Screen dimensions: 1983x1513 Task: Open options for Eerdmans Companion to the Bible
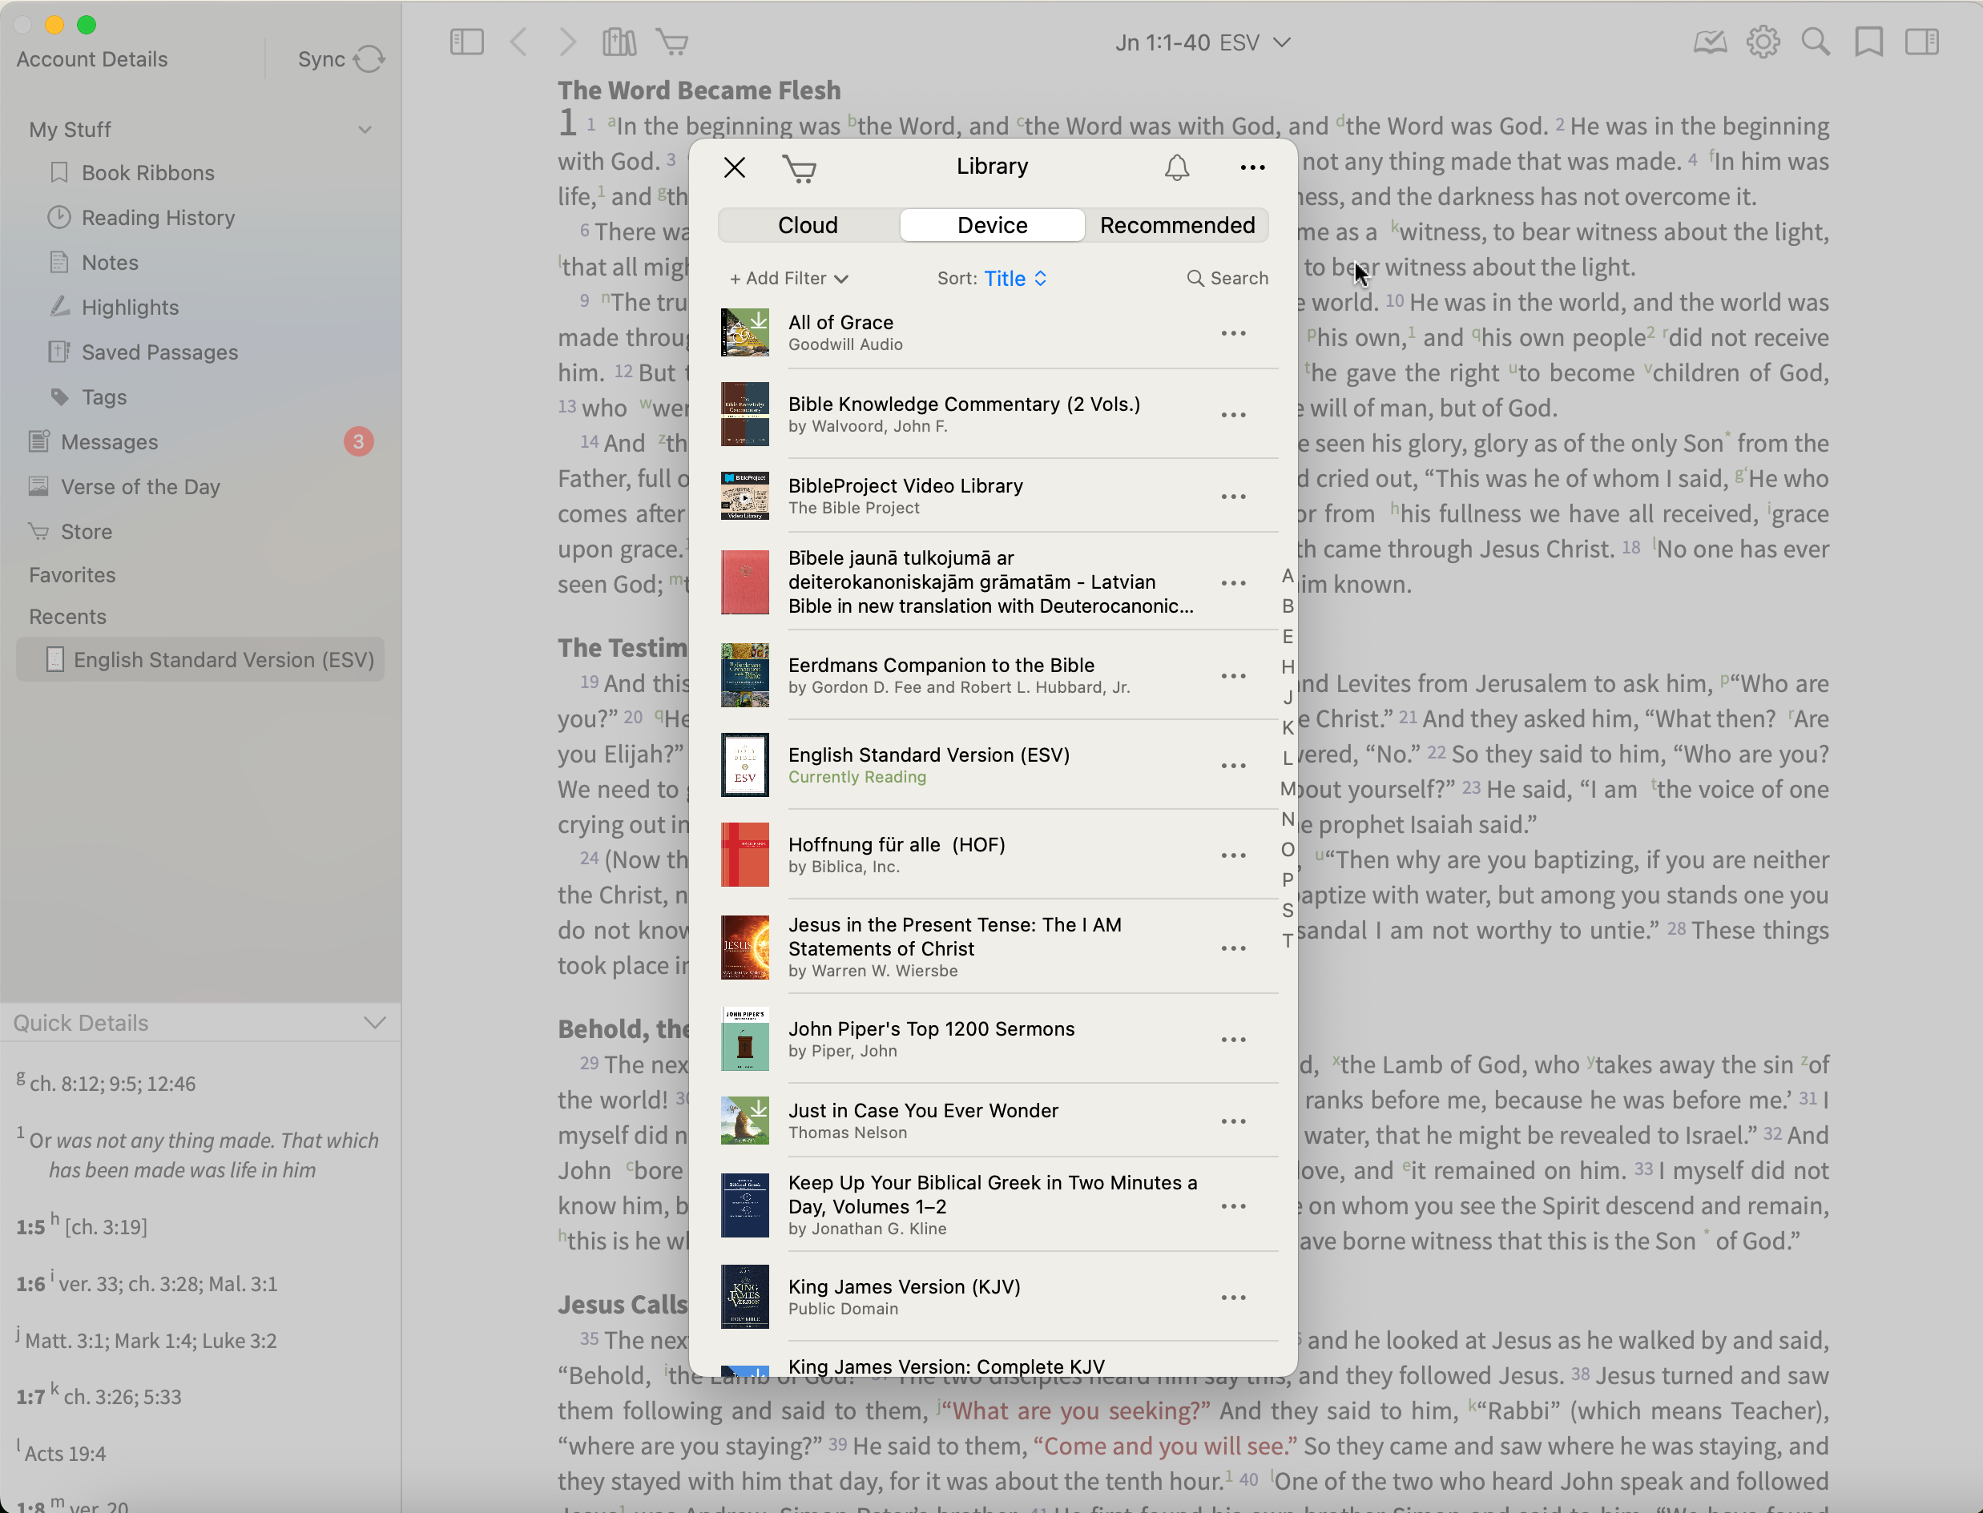coord(1233,676)
